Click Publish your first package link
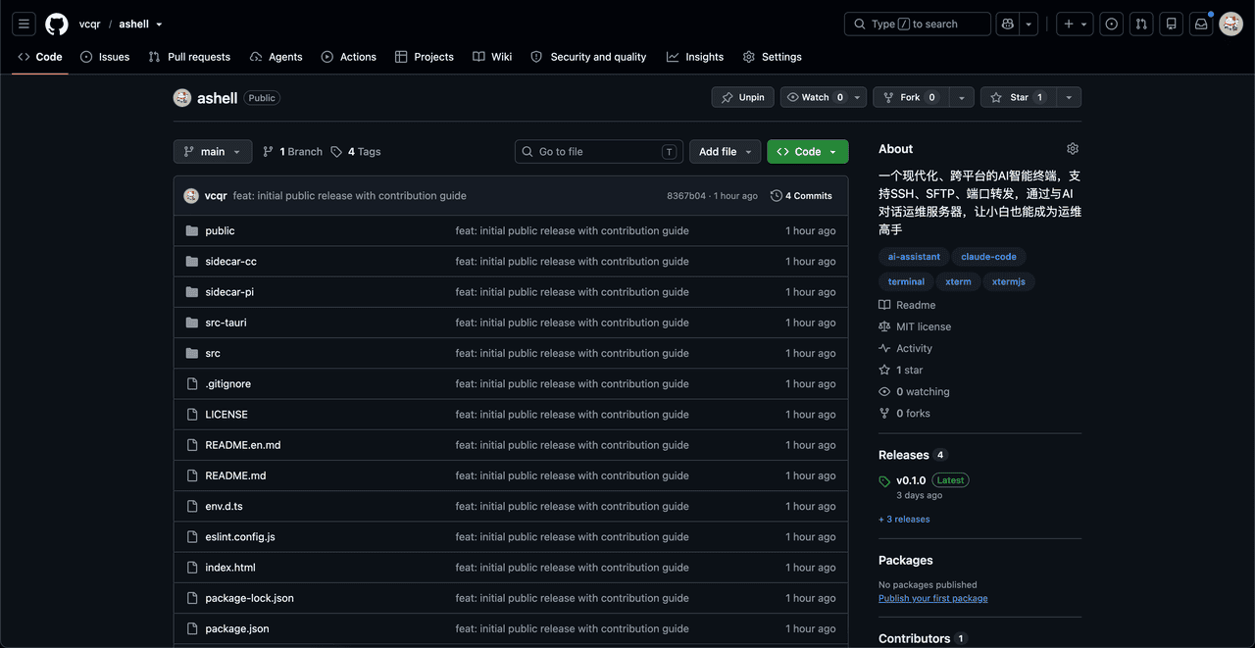1255x648 pixels. 933,598
